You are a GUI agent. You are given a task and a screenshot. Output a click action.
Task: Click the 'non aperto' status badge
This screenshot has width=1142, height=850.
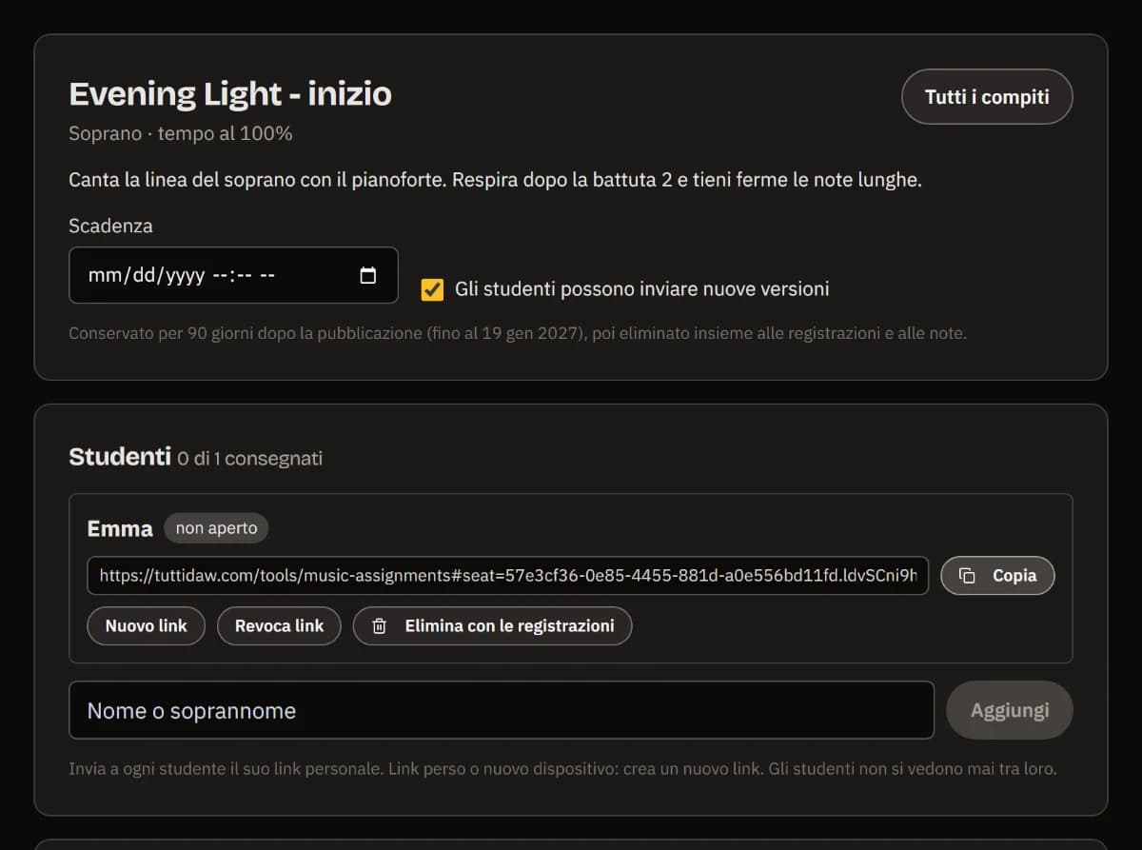coord(216,528)
